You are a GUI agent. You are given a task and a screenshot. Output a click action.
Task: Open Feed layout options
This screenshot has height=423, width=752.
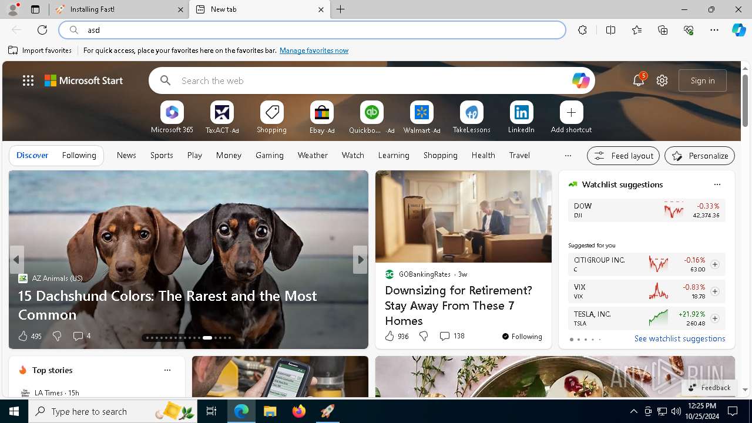(623, 156)
